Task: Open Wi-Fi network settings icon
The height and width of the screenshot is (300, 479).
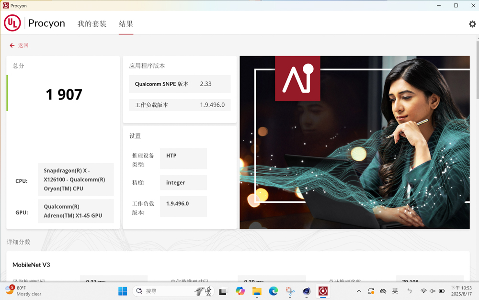Action: pos(423,291)
